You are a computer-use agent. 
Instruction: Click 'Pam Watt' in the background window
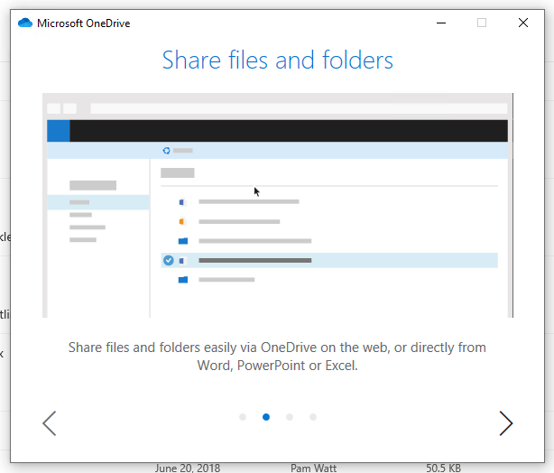[x=313, y=468]
